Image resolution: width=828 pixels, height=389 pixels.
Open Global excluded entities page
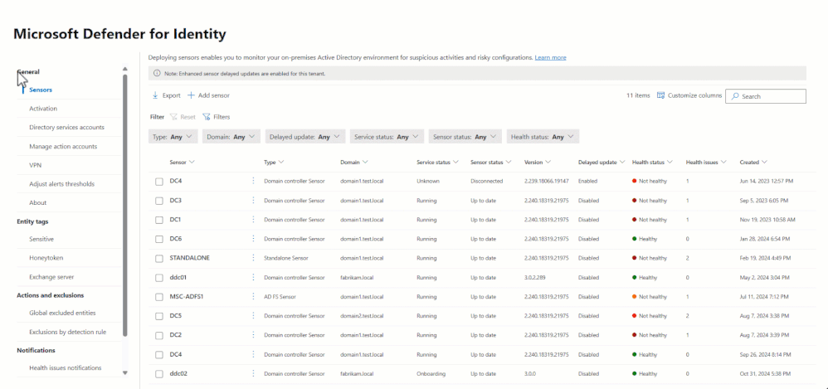tap(63, 313)
